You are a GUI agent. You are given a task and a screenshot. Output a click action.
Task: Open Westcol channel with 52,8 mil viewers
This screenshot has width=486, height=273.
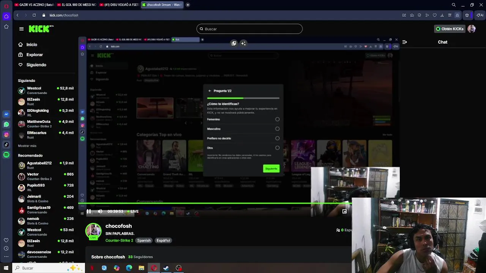coord(46,91)
